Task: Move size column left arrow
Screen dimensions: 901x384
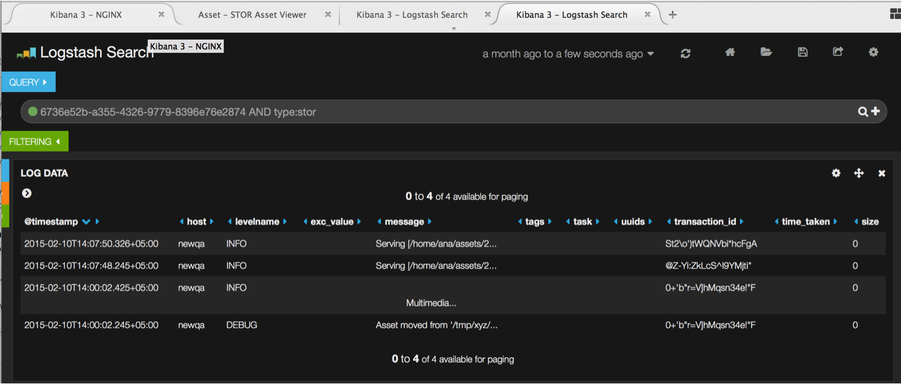Action: (857, 222)
